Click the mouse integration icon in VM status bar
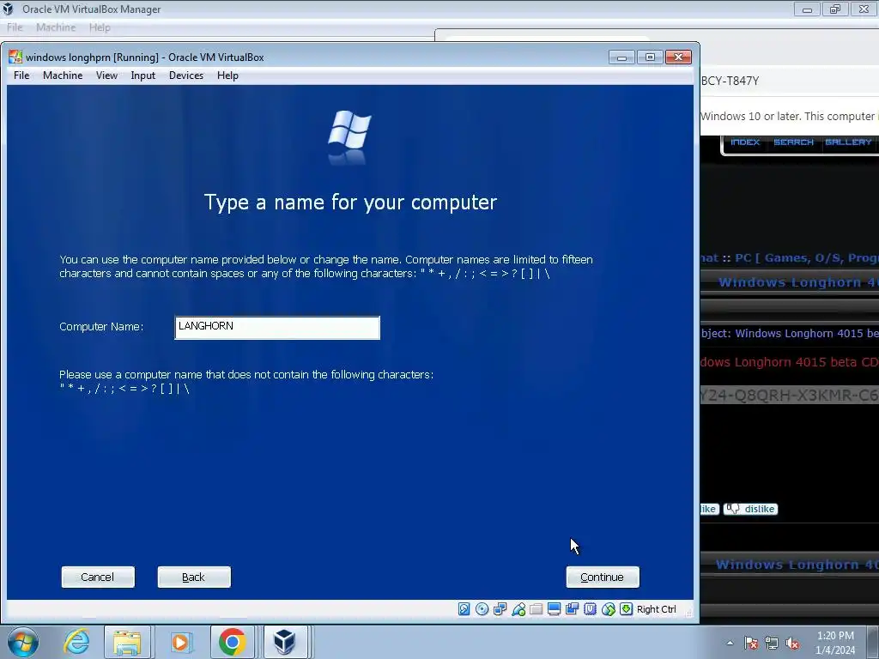Screen dimensions: 879x659 click(x=609, y=609)
